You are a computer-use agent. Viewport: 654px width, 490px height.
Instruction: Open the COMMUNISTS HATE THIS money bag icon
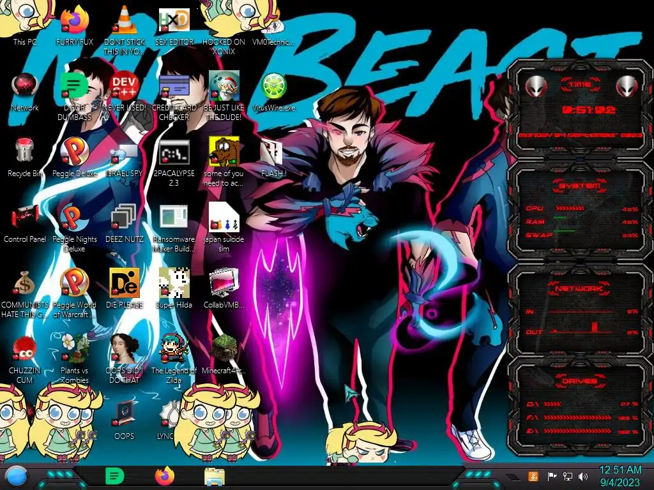pos(25,294)
